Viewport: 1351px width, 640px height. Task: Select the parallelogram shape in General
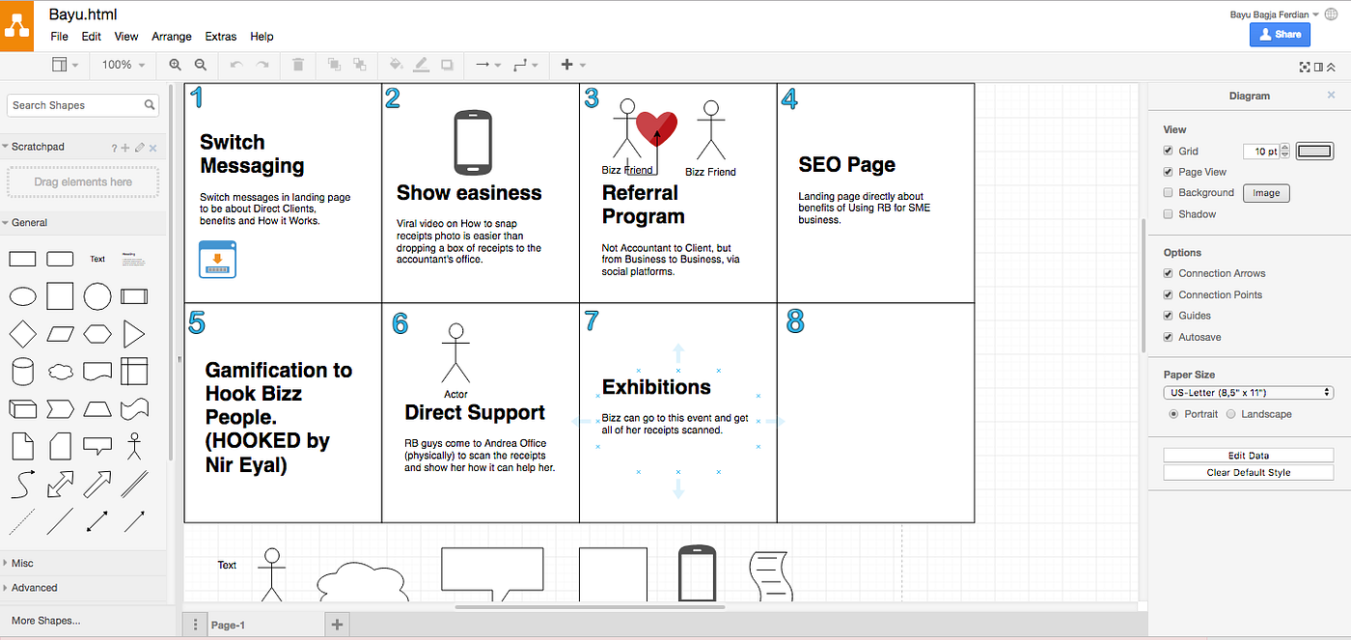click(60, 334)
